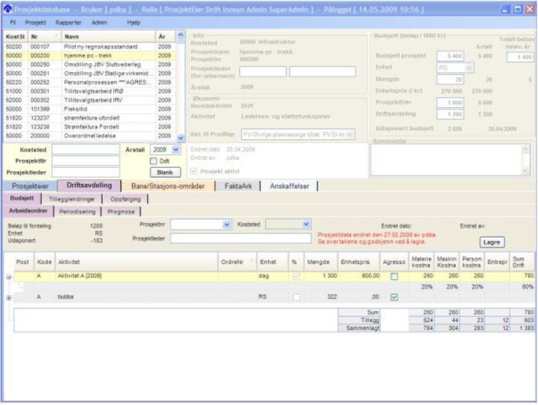Click in the Kommentar text area
This screenshot has height=405, width=538.
(446, 160)
